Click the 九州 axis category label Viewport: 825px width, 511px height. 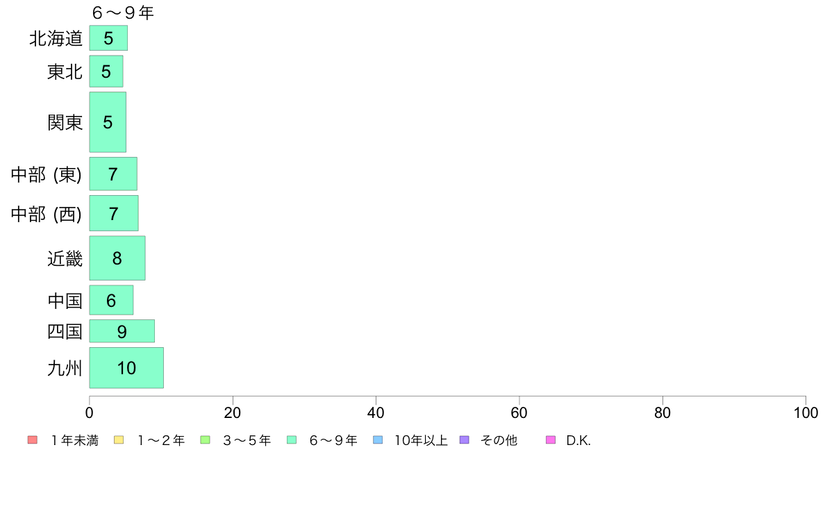point(65,368)
